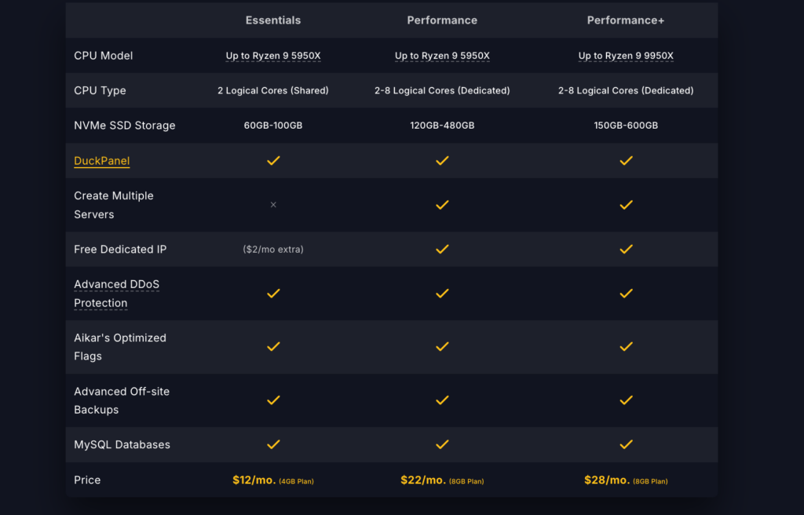Click the $28/mo. Performance+ price
This screenshot has width=804, height=515.
tap(607, 480)
